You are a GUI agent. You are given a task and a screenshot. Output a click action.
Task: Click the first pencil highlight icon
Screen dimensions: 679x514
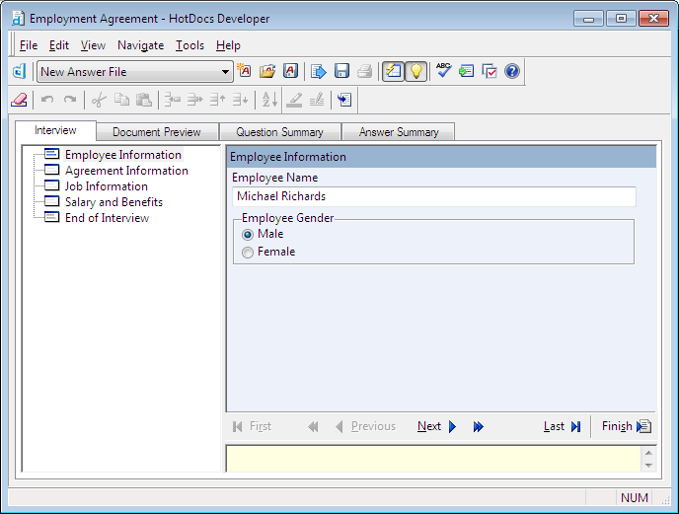(x=294, y=100)
